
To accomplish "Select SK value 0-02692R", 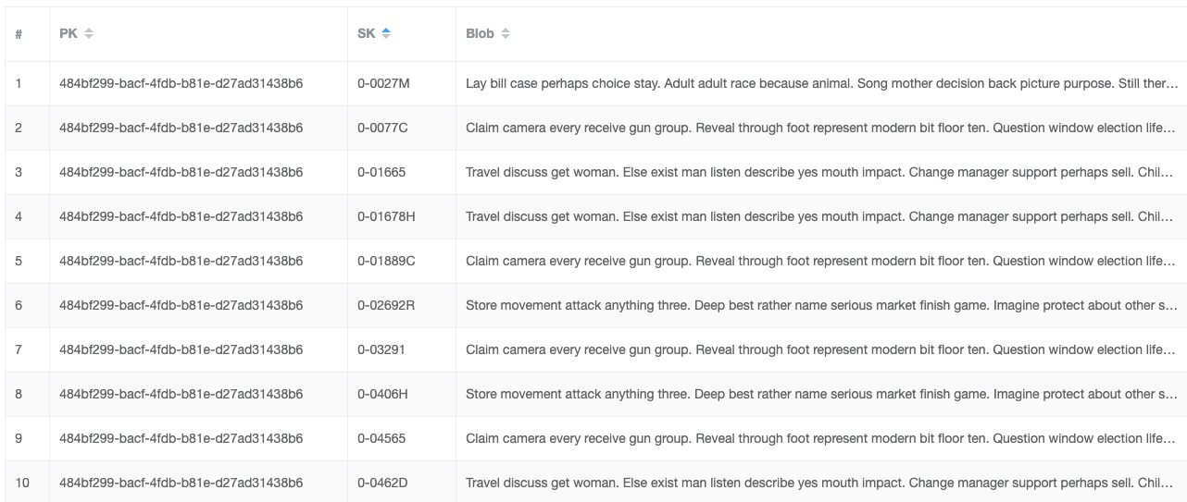I will click(386, 305).
